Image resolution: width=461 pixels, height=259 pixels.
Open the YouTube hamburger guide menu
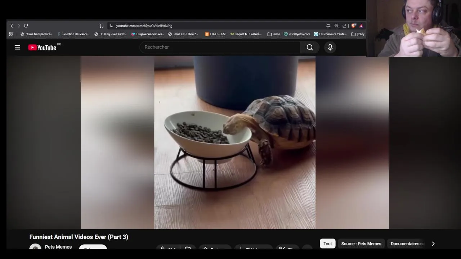pos(17,47)
